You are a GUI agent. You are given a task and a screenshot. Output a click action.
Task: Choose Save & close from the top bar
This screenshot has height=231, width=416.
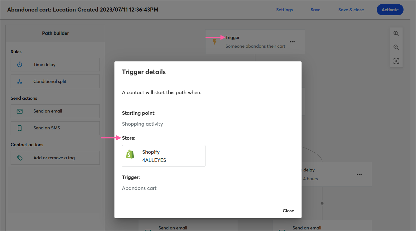pyautogui.click(x=351, y=10)
